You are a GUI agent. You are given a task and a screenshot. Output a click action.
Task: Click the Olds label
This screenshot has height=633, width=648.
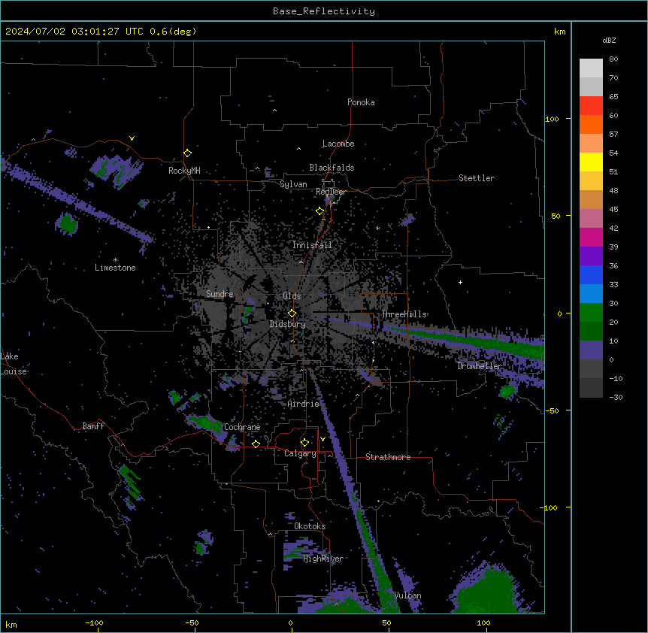(292, 296)
